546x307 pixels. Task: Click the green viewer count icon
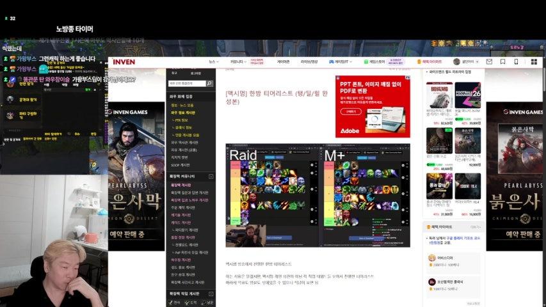point(6,19)
